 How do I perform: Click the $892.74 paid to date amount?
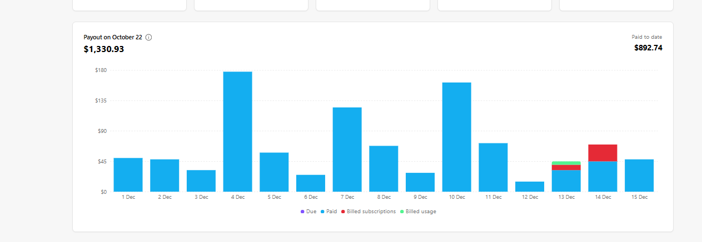coord(648,48)
